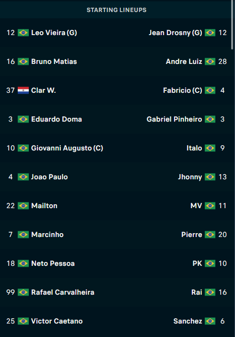Select Eduardo Doma in the lineup

[x=57, y=119]
